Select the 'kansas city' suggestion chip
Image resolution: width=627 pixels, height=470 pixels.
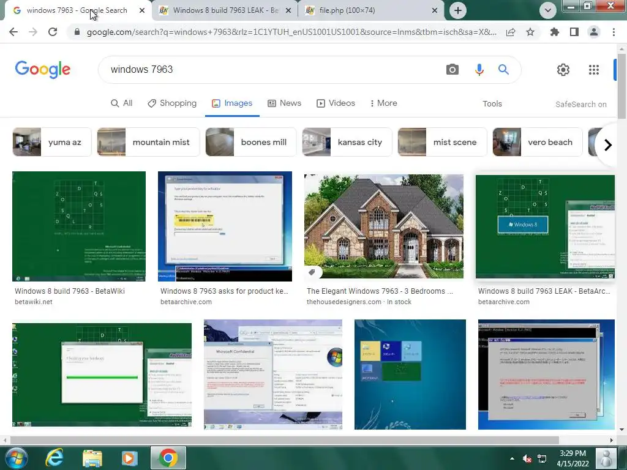pyautogui.click(x=347, y=142)
